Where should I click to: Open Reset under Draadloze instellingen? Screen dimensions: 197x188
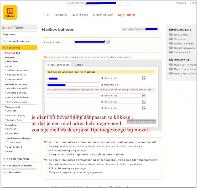[x=10, y=152]
